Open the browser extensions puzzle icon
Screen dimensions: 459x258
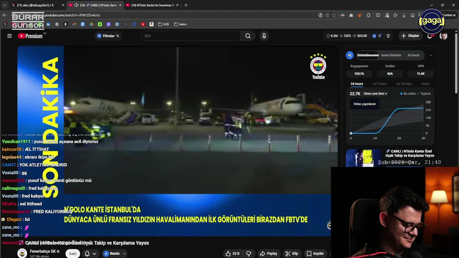[368, 15]
